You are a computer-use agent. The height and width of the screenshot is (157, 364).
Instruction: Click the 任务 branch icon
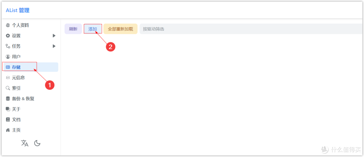[x=8, y=46]
